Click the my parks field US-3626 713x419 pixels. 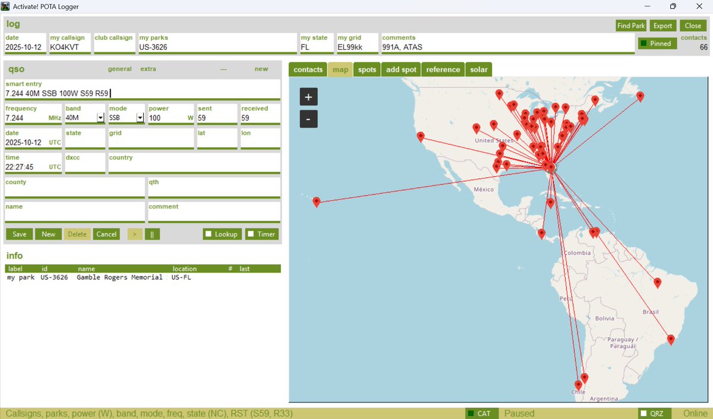coord(217,47)
